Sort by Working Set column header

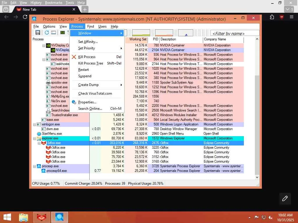[x=136, y=39]
